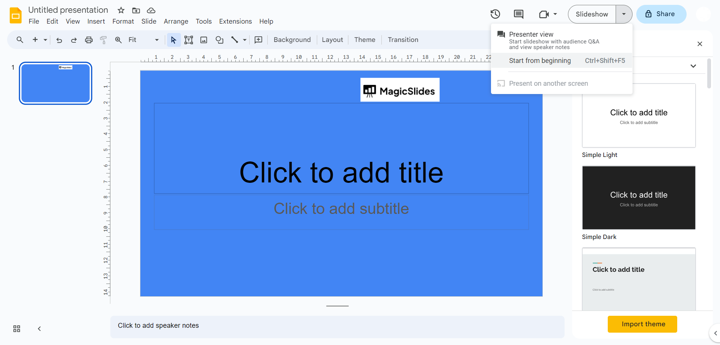Image resolution: width=720 pixels, height=345 pixels.
Task: Collapse the filmstrip panel arrow
Action: (39, 329)
